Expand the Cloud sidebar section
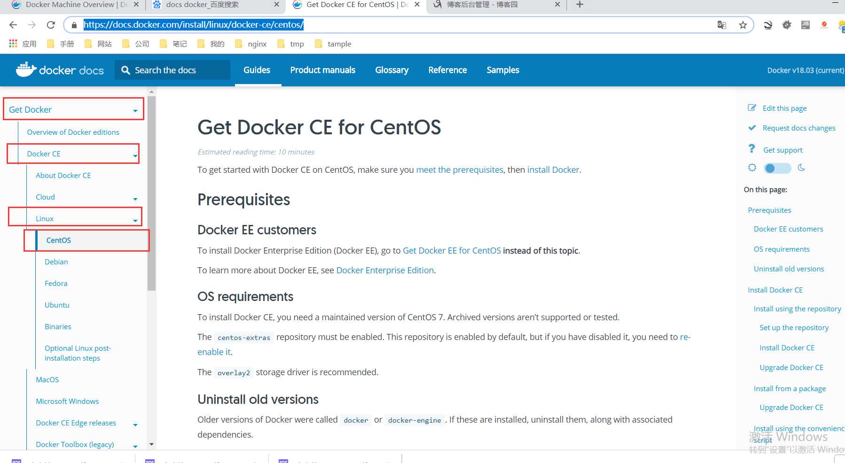The image size is (845, 463). coord(135,199)
